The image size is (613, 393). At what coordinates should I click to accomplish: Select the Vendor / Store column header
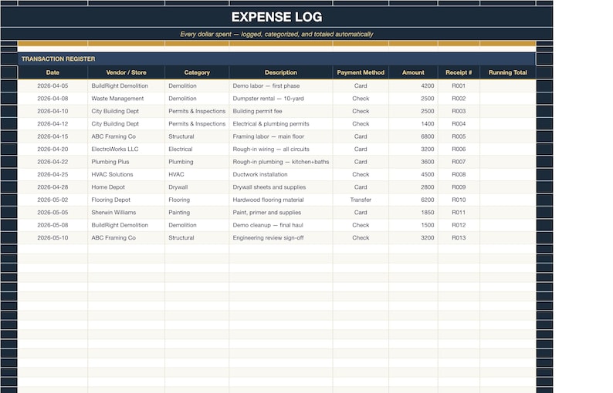[127, 72]
